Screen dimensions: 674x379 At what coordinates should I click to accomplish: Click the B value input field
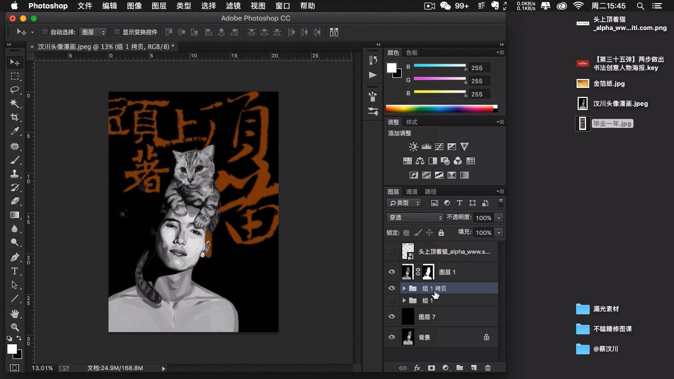click(x=479, y=94)
